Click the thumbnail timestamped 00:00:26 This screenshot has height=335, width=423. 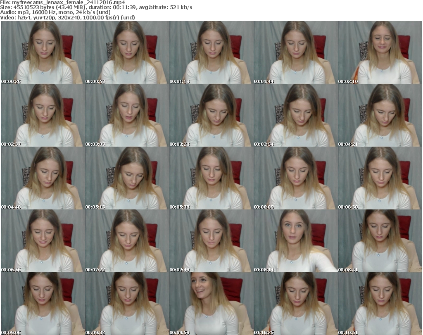[43, 52]
